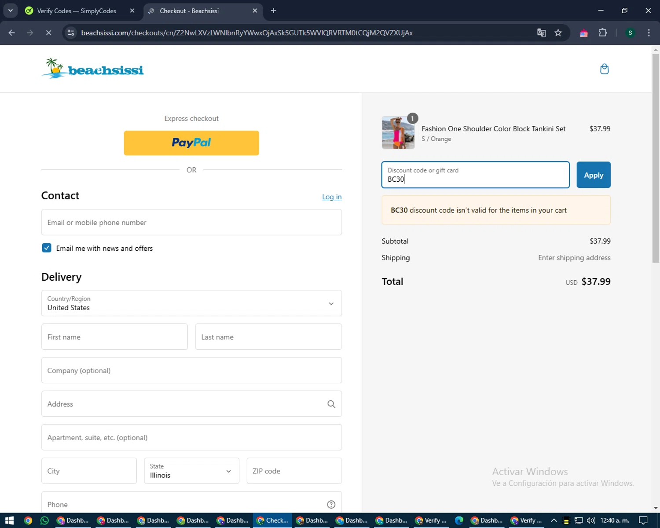Click the Address search magnifier icon

pos(331,404)
